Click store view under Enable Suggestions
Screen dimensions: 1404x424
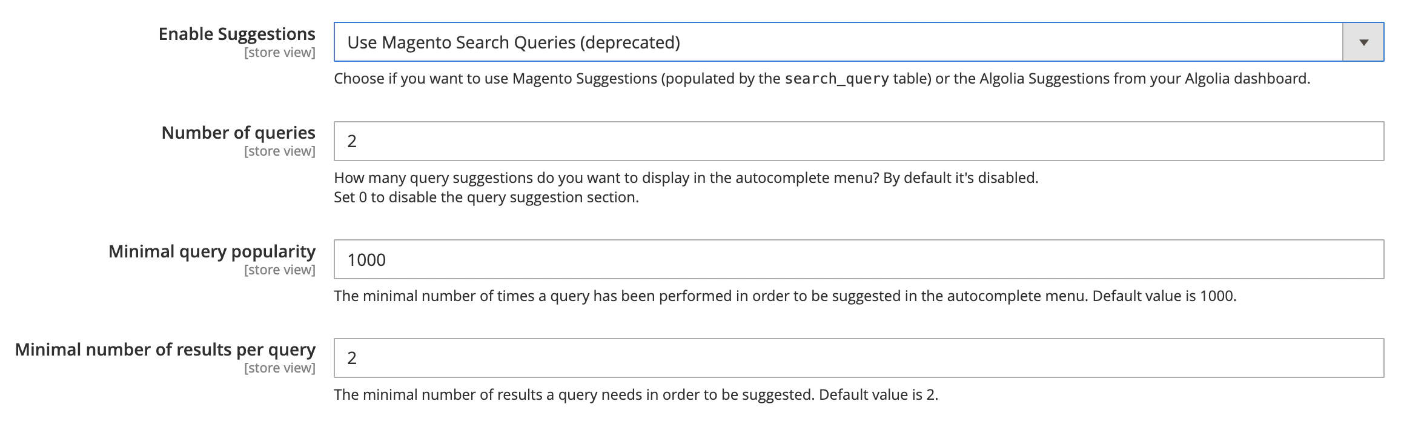tap(280, 53)
